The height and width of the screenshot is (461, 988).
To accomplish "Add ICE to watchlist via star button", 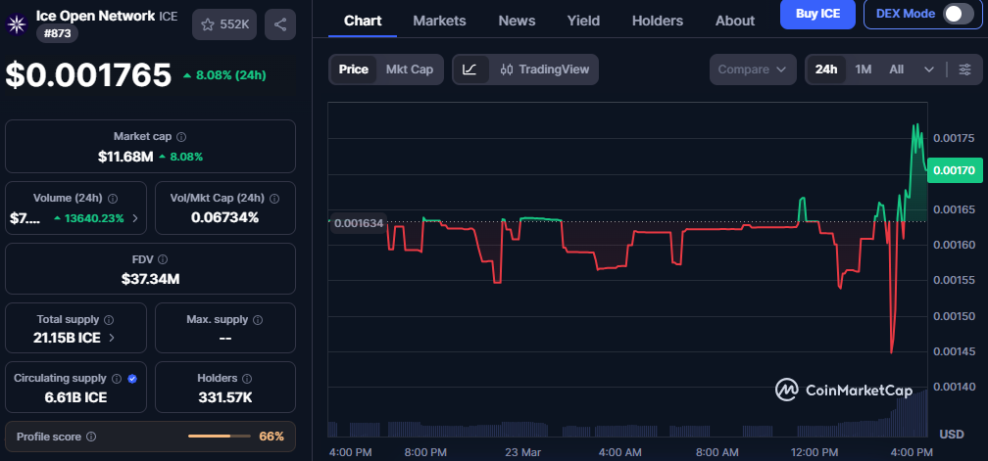I will [225, 25].
